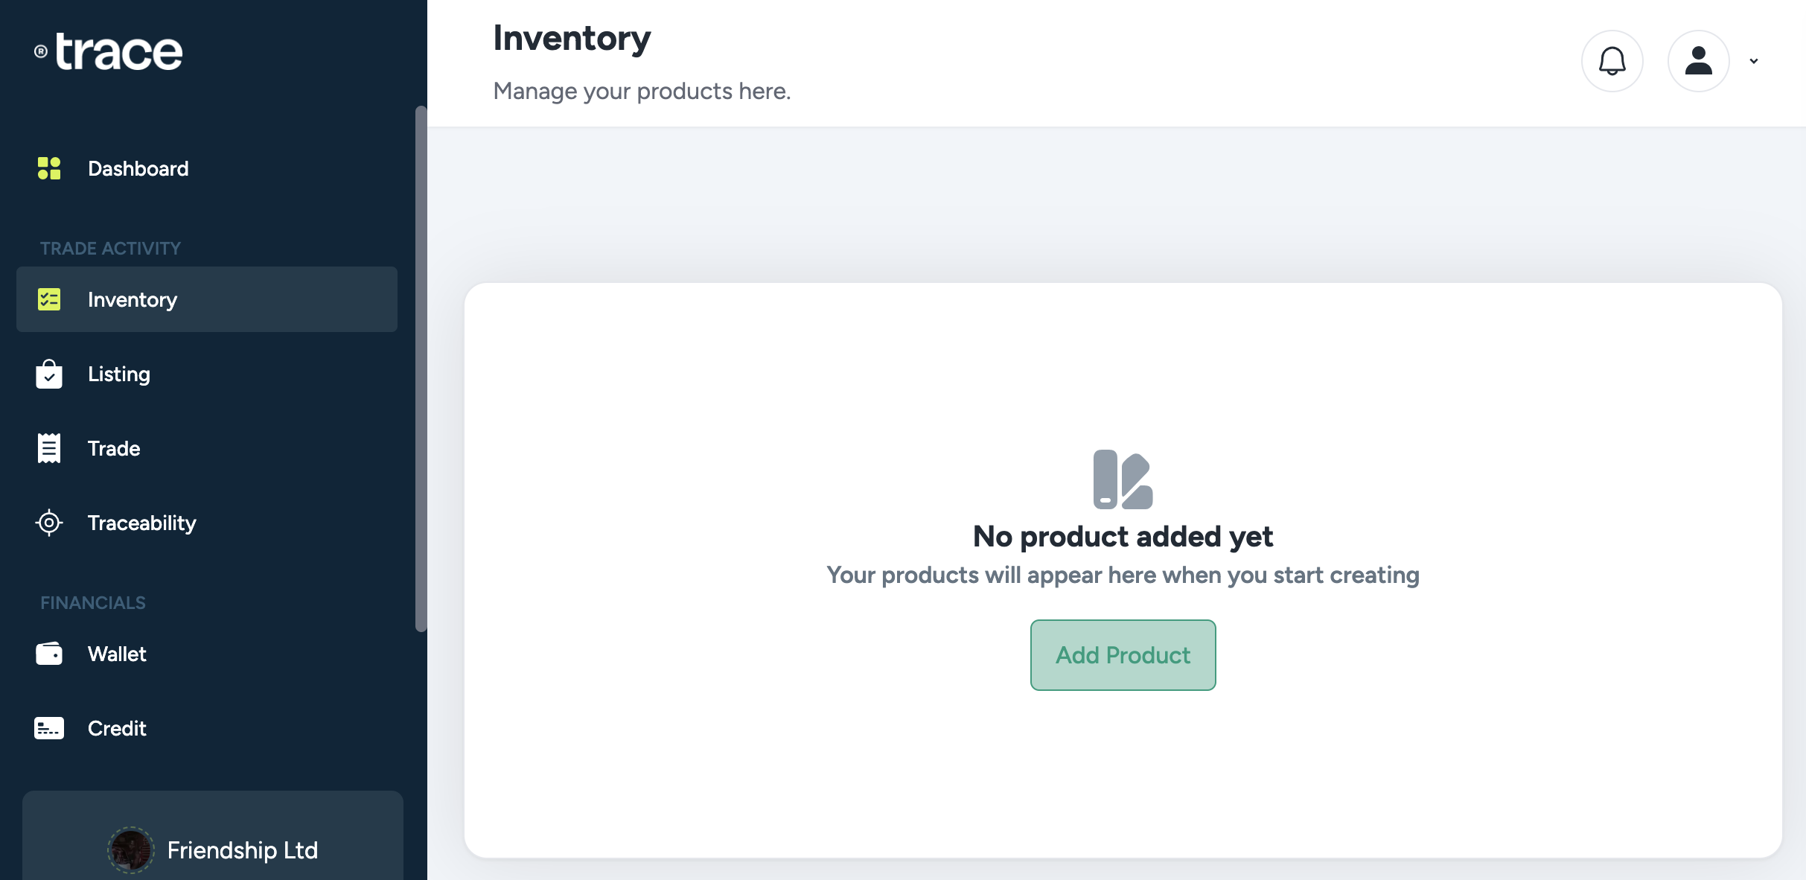Click the Friendship Ltd company name
The width and height of the screenshot is (1806, 880).
click(x=243, y=850)
